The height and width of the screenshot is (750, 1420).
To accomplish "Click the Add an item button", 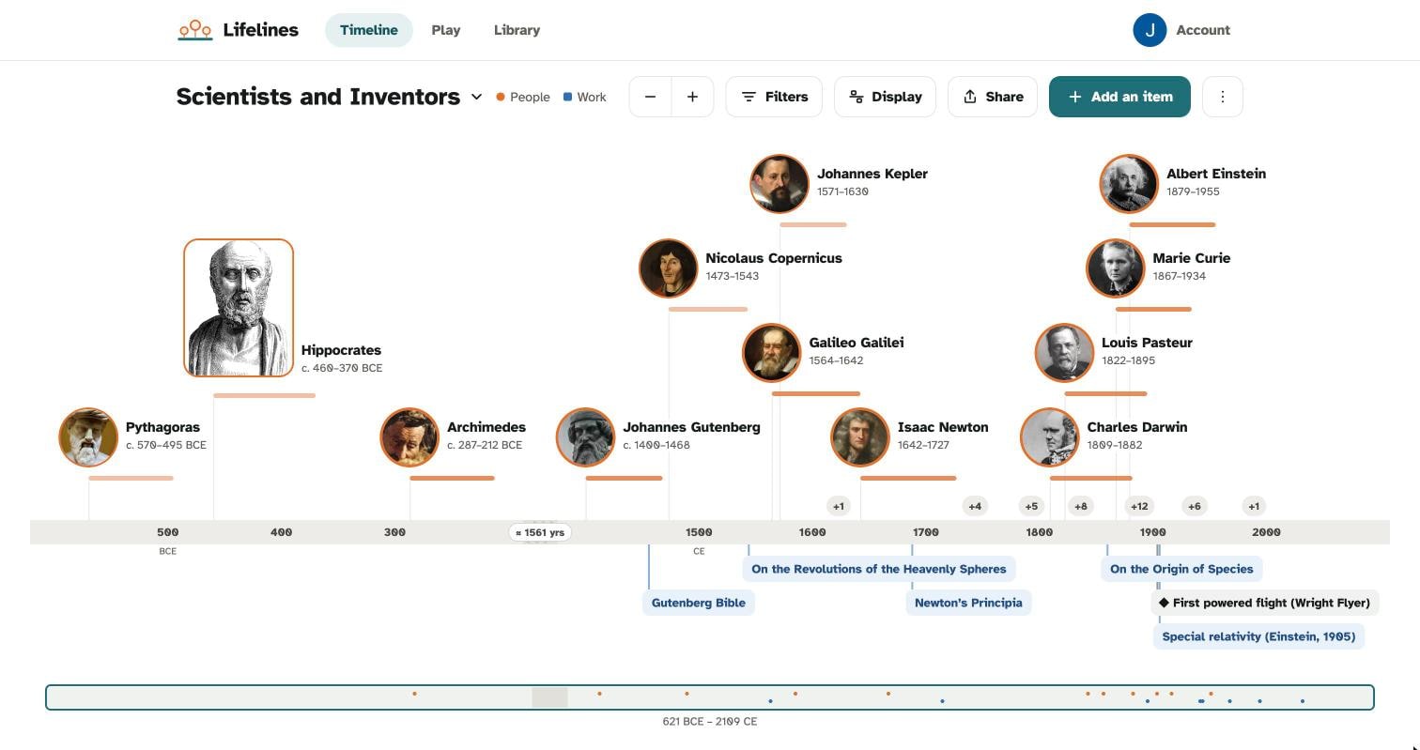I will (x=1119, y=97).
